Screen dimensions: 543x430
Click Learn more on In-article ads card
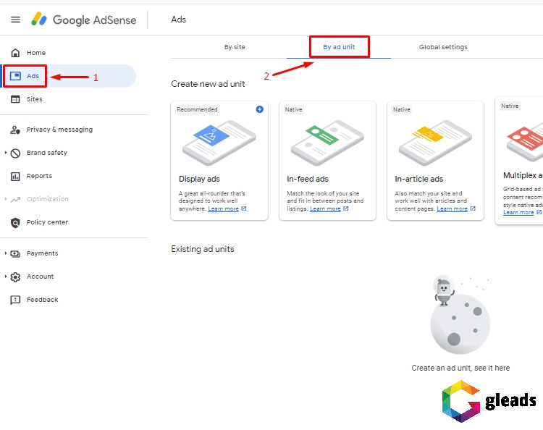tap(452, 208)
